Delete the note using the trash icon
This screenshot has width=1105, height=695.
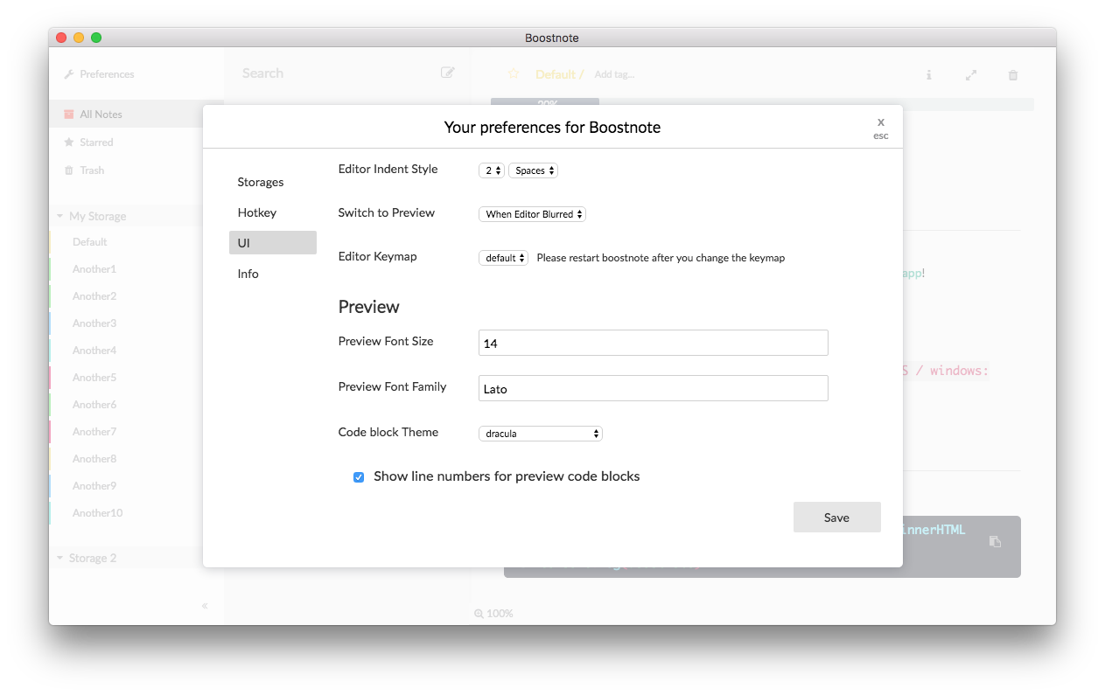1012,75
